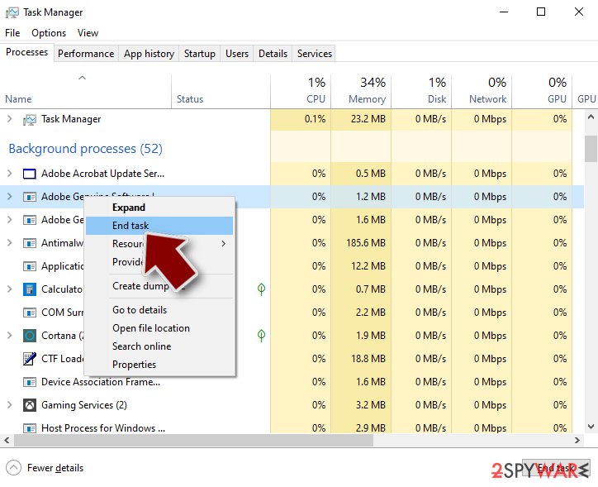This screenshot has height=487, width=598.
Task: Click the vertical scrollbar thumb
Action: 591,149
